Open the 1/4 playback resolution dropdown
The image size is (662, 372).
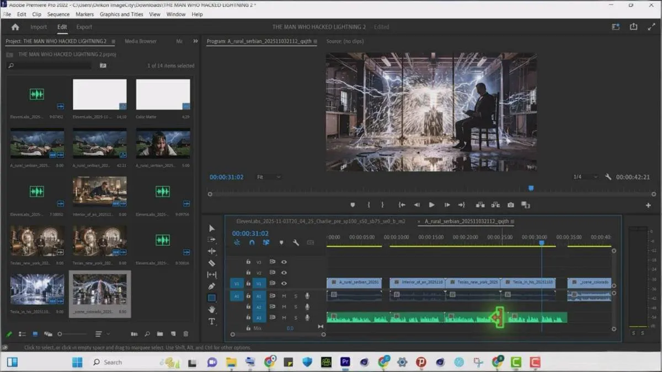coord(585,177)
